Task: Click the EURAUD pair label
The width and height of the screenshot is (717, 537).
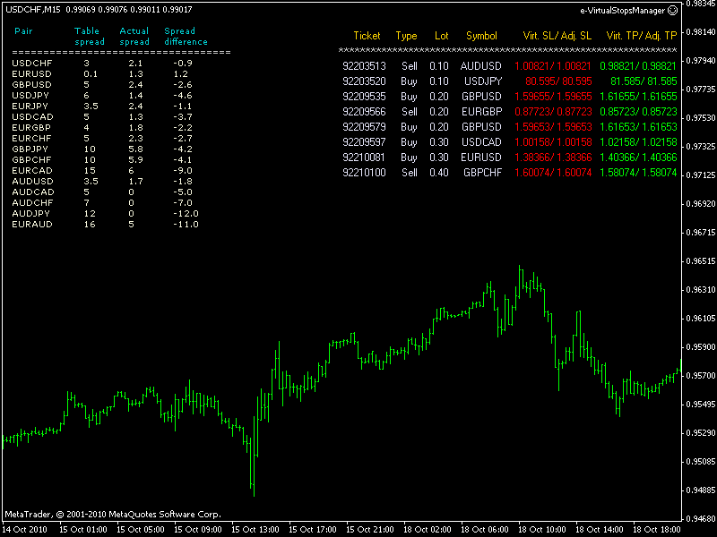Action: pos(32,225)
